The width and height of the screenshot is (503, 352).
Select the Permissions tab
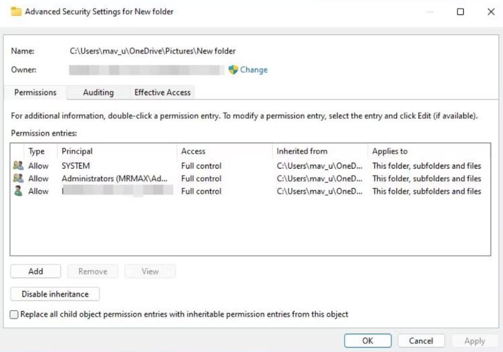pos(35,92)
